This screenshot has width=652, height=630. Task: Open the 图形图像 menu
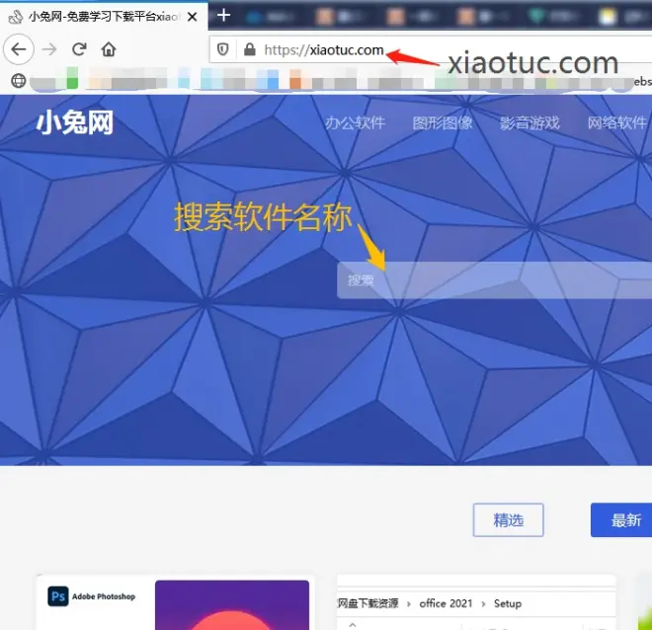pos(443,122)
